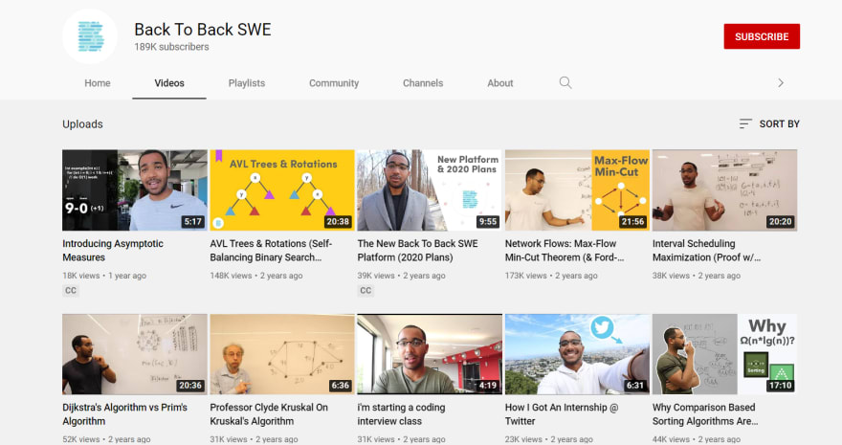Screen dimensions: 842x445
Task: Click the 6:36 duration badge
Action: [341, 386]
